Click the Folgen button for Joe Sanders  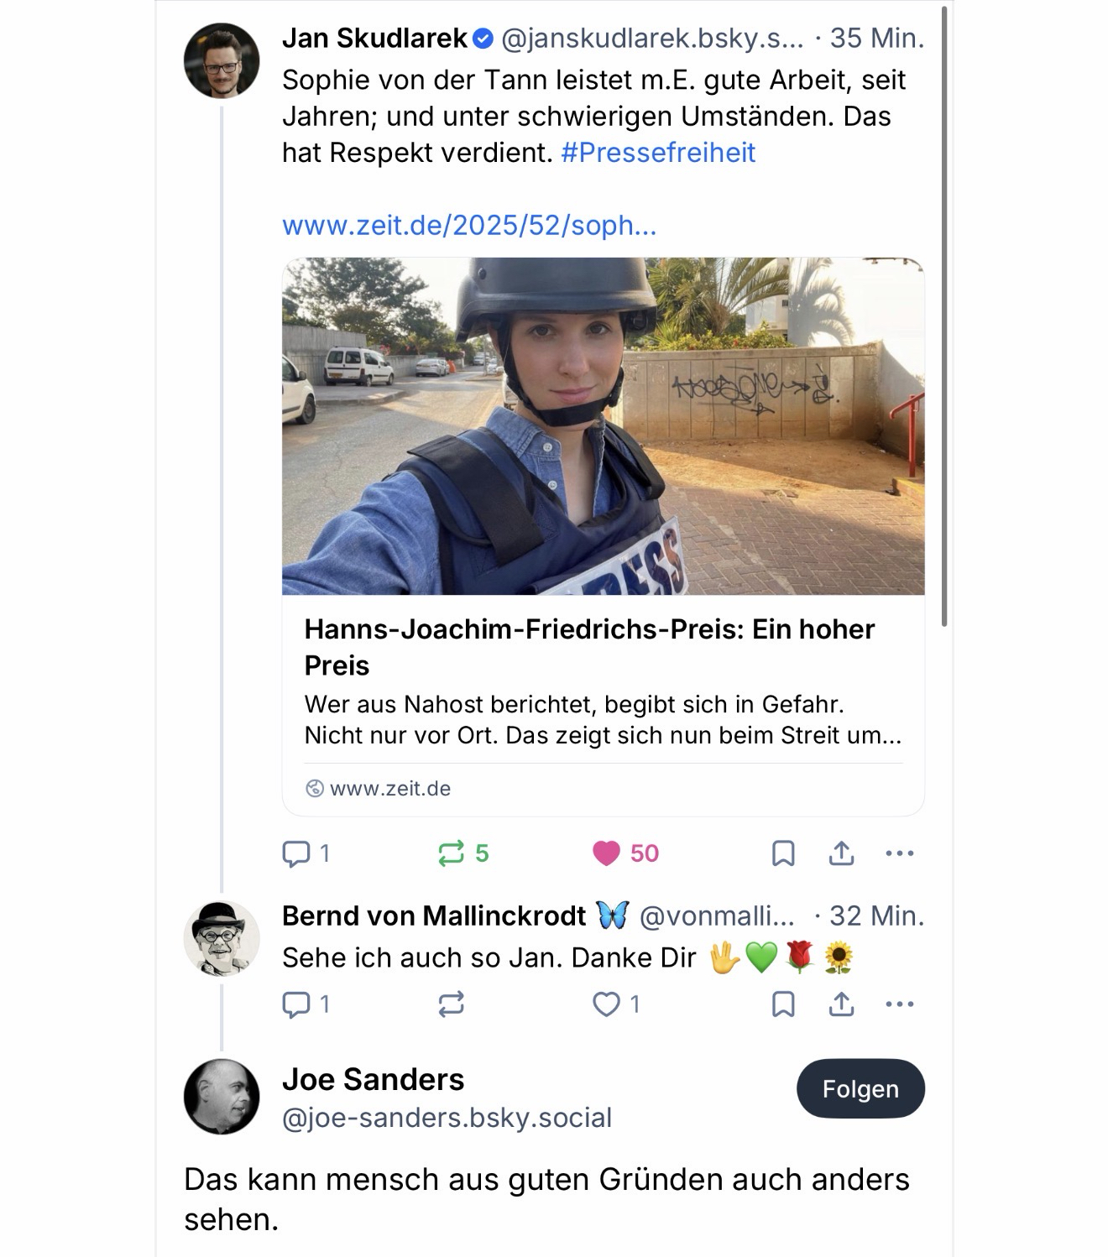tap(860, 1088)
